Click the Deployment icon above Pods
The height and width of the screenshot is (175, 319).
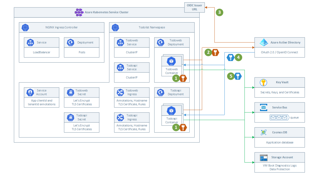pyautogui.click(x=70, y=42)
